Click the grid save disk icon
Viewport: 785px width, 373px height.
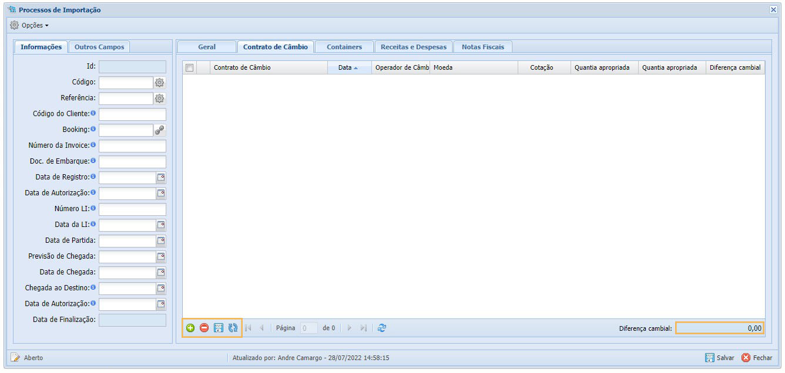(219, 328)
